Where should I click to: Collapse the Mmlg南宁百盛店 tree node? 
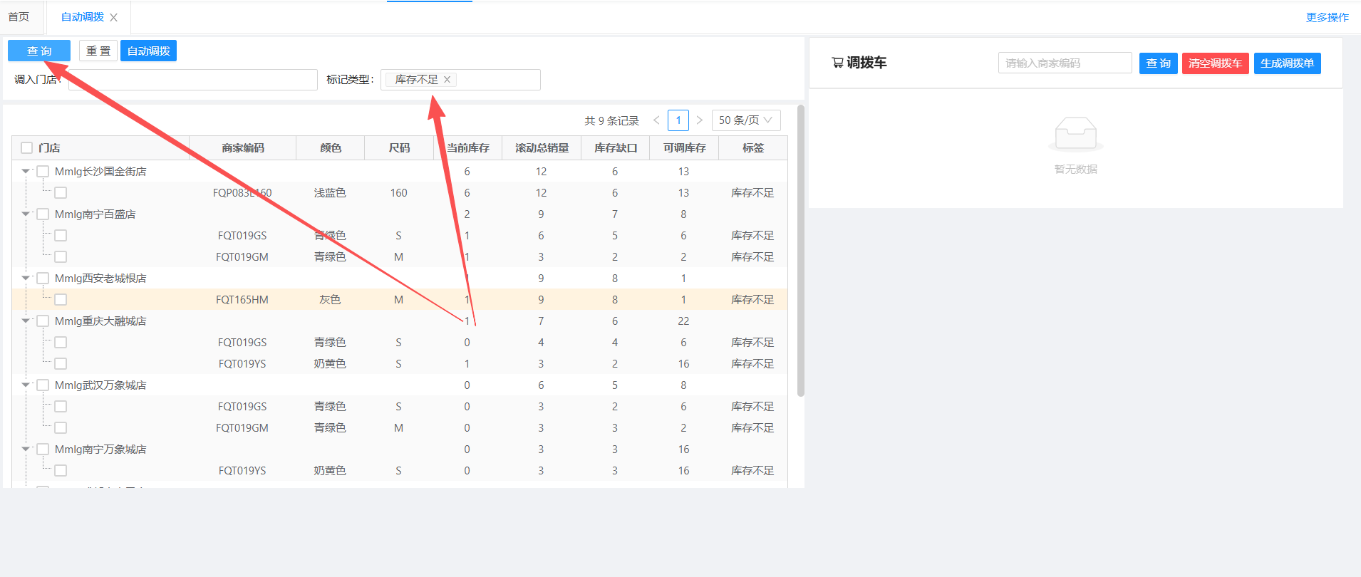[26, 214]
